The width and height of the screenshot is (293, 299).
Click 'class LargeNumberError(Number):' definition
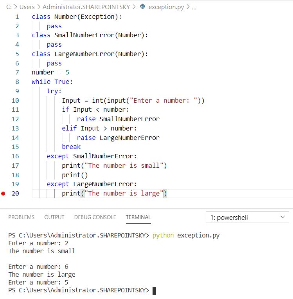point(90,54)
